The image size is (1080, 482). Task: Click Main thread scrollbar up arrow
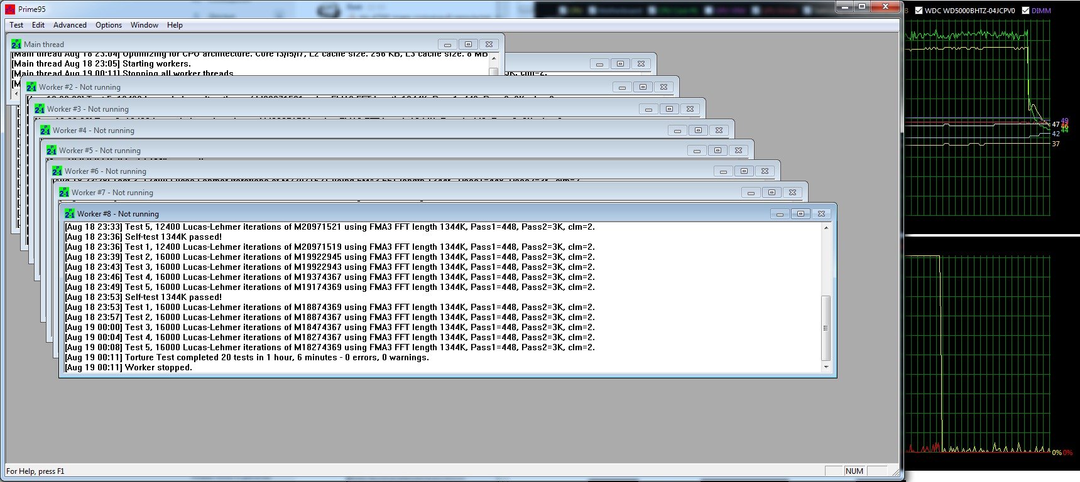(493, 58)
